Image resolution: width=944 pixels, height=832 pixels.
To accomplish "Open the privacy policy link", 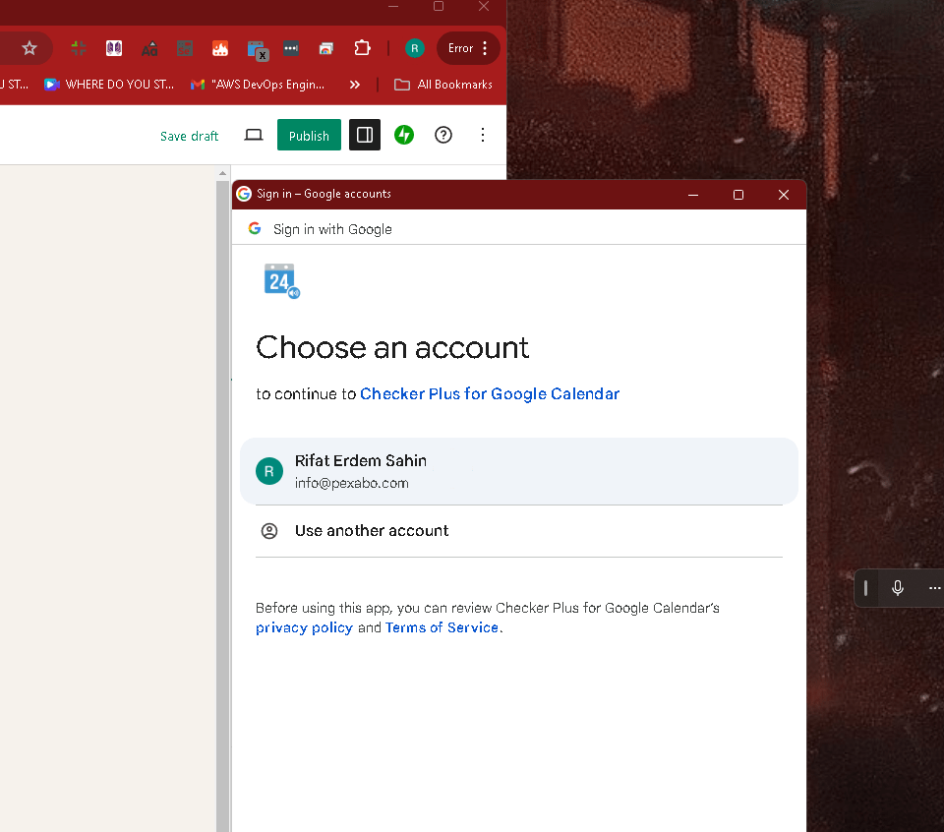I will [304, 627].
